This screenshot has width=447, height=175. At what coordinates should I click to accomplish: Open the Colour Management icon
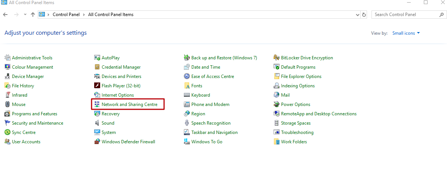[7, 67]
